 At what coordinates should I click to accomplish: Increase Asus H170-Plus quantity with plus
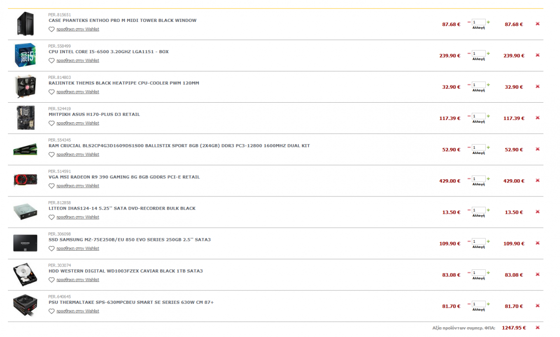pos(489,116)
